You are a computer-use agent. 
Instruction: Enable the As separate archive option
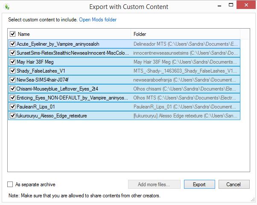10,184
